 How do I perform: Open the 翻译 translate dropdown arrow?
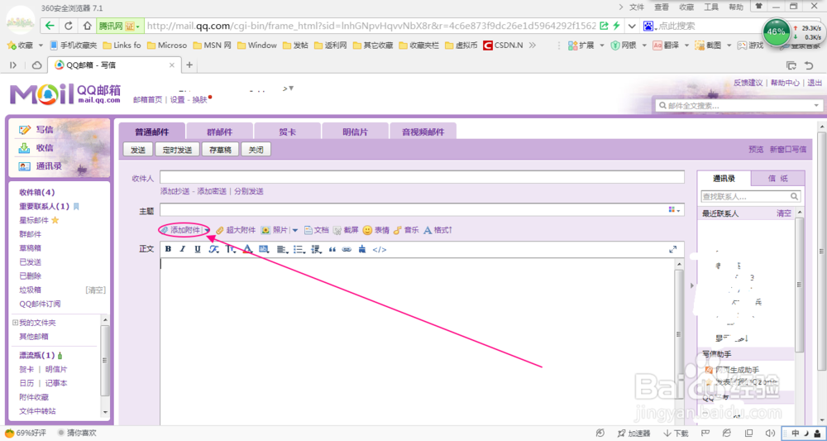(x=686, y=46)
